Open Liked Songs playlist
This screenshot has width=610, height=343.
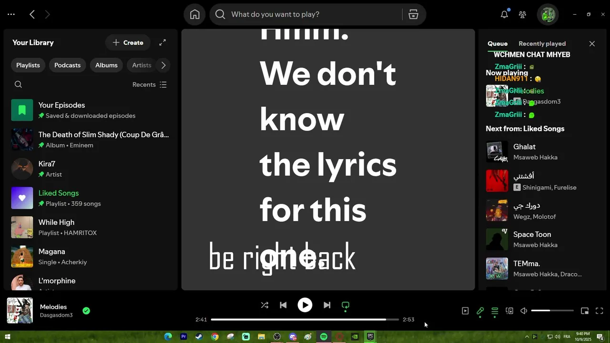coord(91,198)
